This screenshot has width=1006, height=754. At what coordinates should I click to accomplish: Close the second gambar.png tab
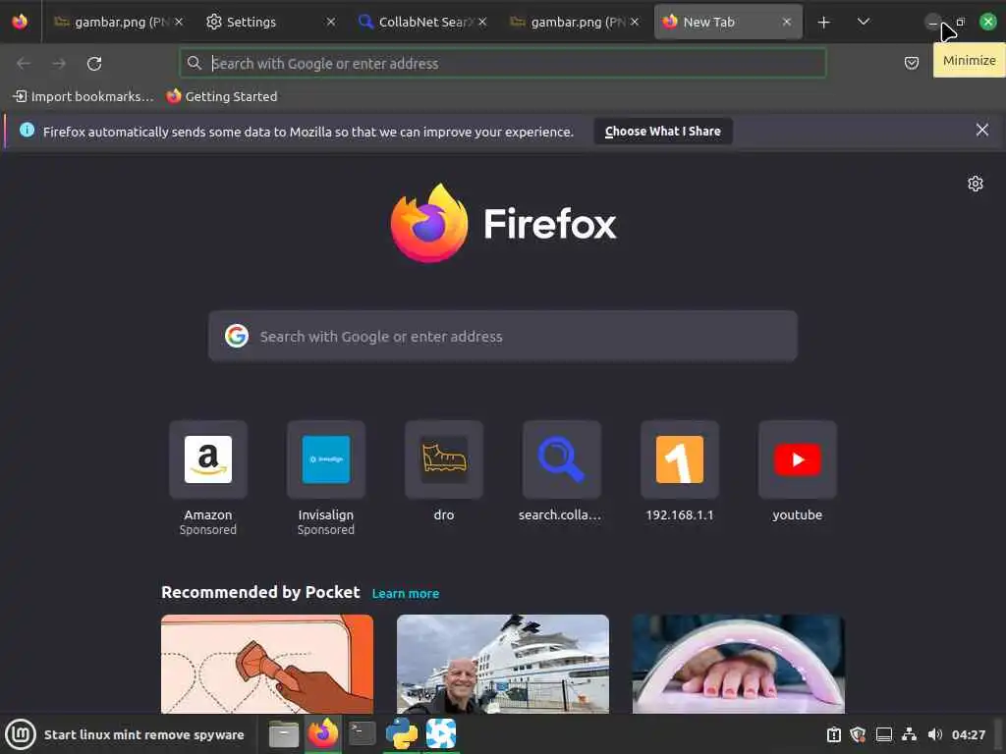tap(635, 22)
